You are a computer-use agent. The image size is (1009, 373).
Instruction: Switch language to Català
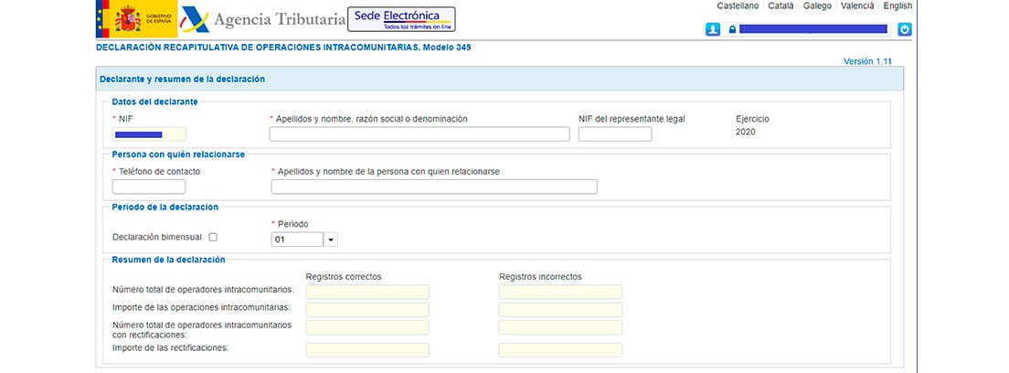point(781,5)
